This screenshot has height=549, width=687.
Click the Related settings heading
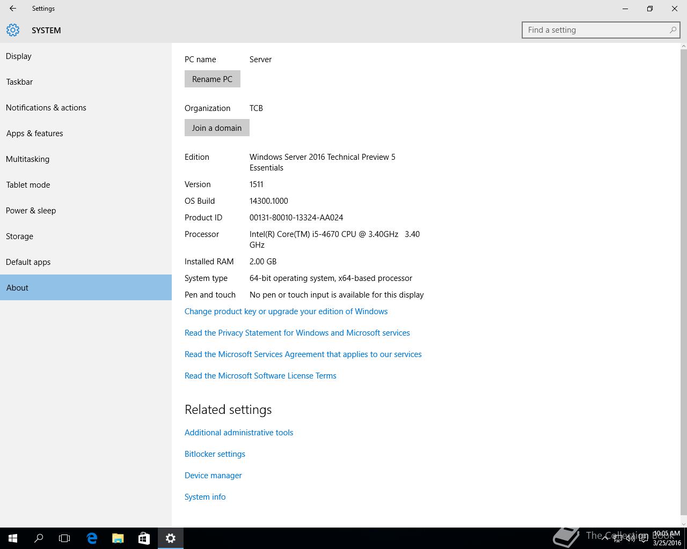(x=228, y=410)
